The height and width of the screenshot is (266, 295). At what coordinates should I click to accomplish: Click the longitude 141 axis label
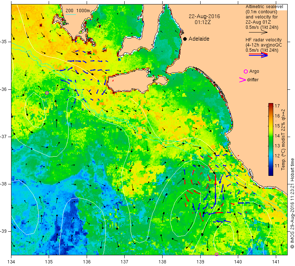pyautogui.click(x=276, y=262)
